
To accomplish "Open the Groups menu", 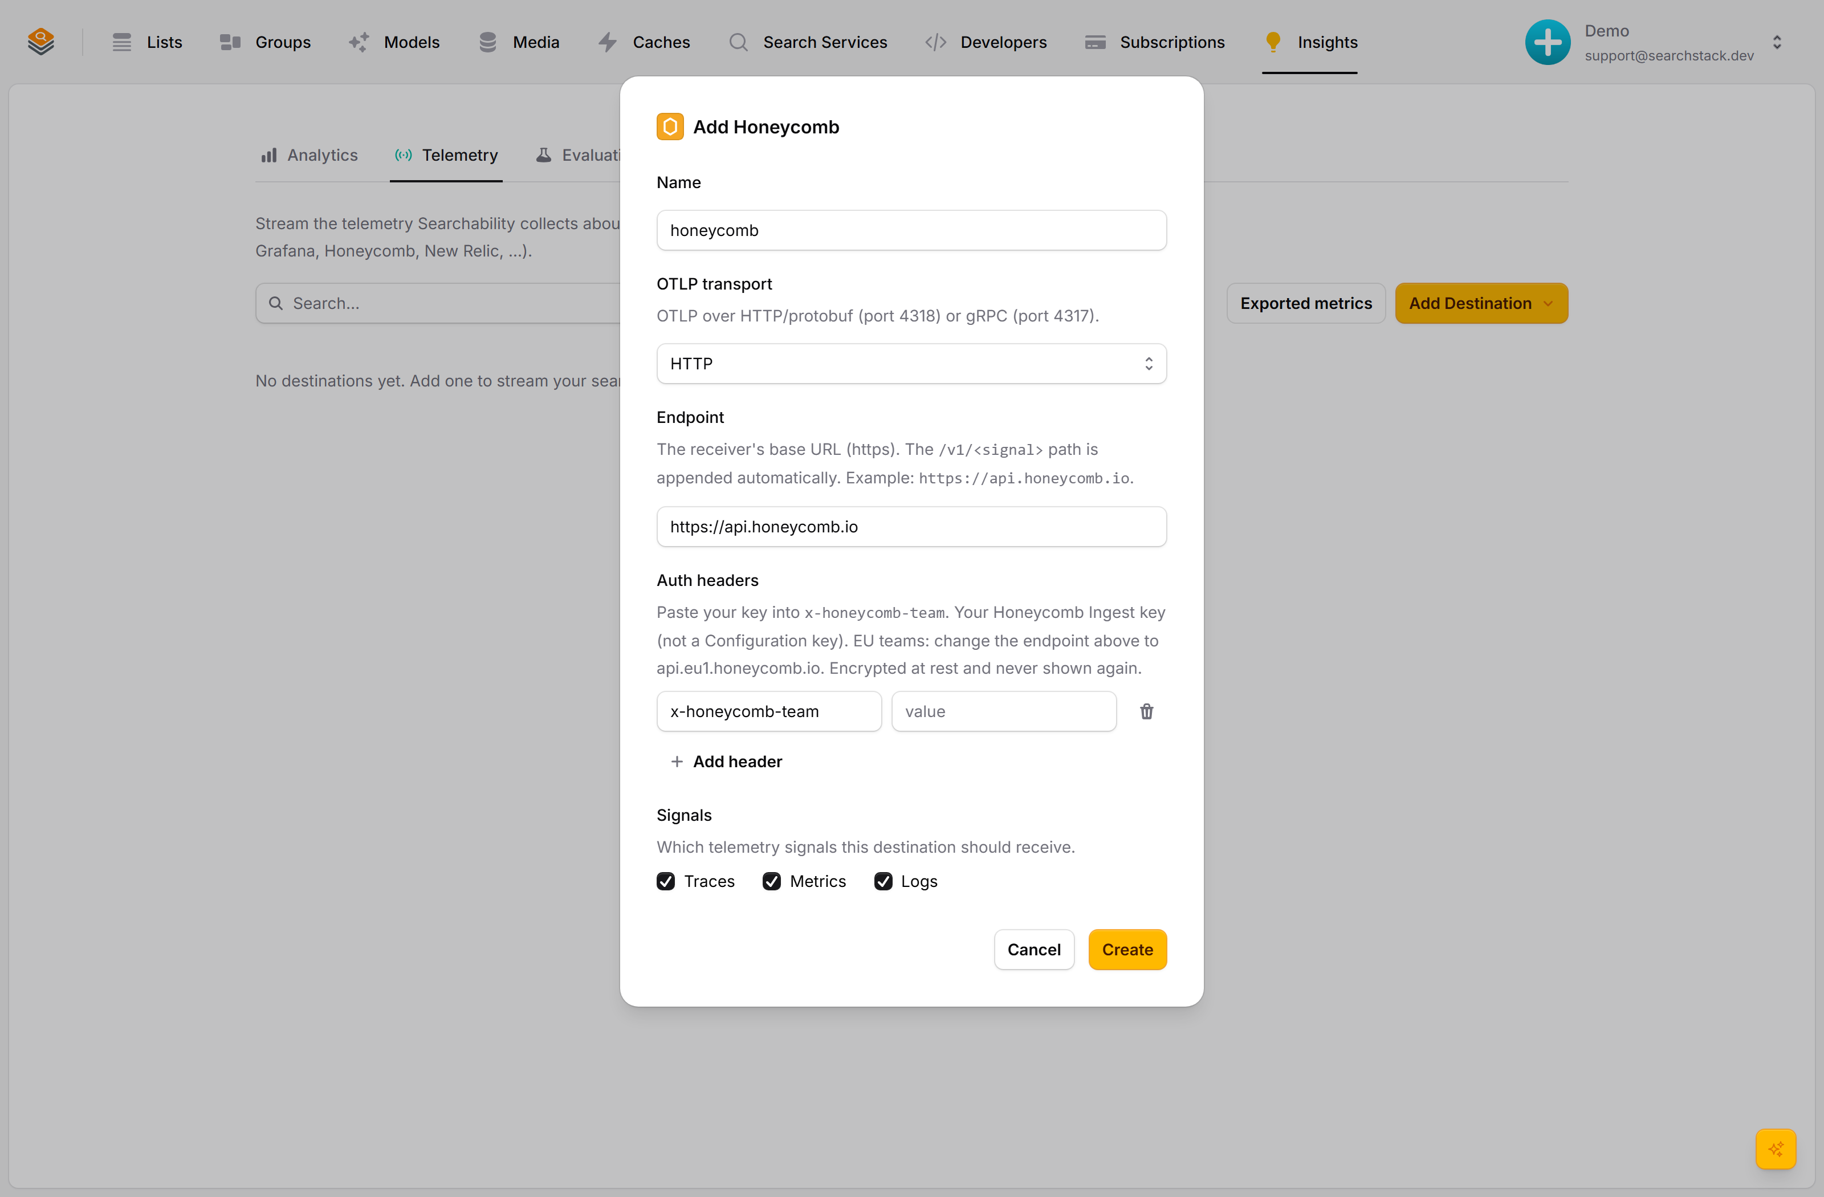I will click(265, 42).
